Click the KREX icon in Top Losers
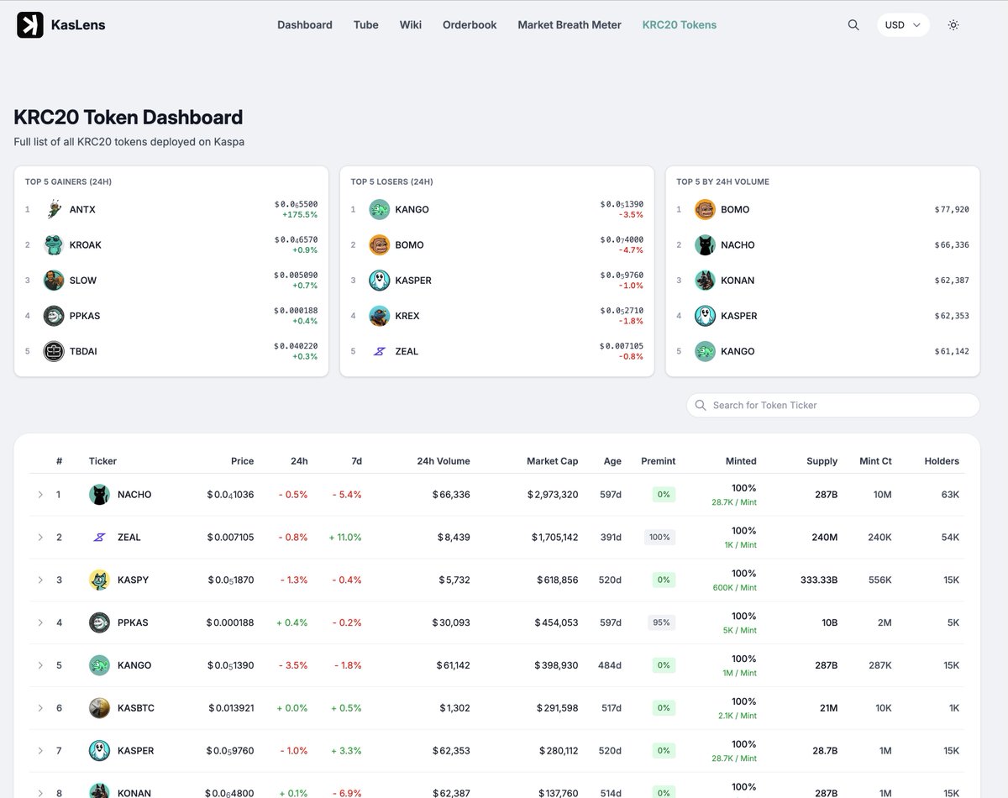The image size is (1008, 798). (380, 316)
